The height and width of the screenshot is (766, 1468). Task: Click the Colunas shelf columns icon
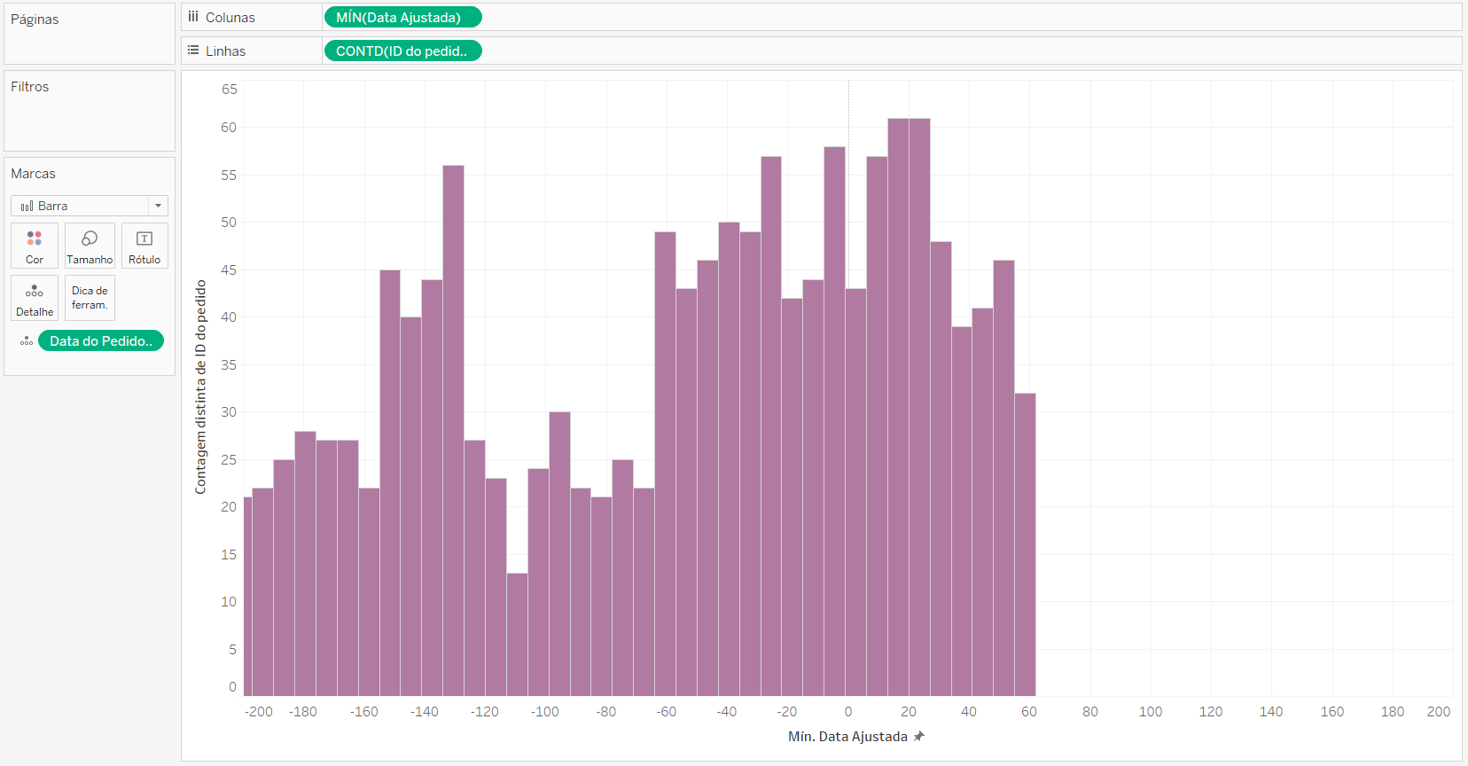pos(193,17)
